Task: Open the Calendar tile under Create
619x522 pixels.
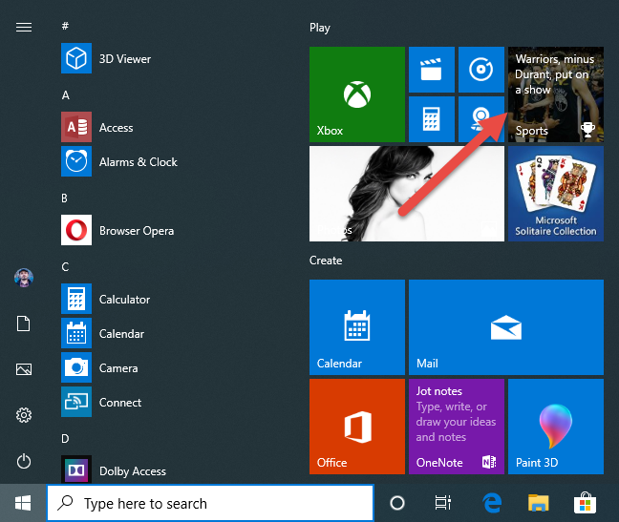Action: (357, 327)
